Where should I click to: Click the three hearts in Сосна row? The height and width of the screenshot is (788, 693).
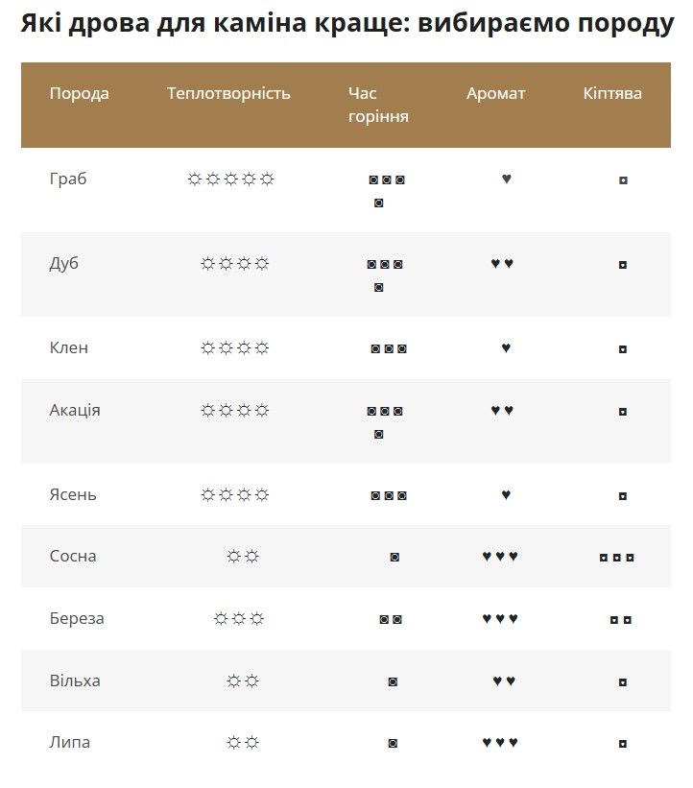click(x=500, y=557)
